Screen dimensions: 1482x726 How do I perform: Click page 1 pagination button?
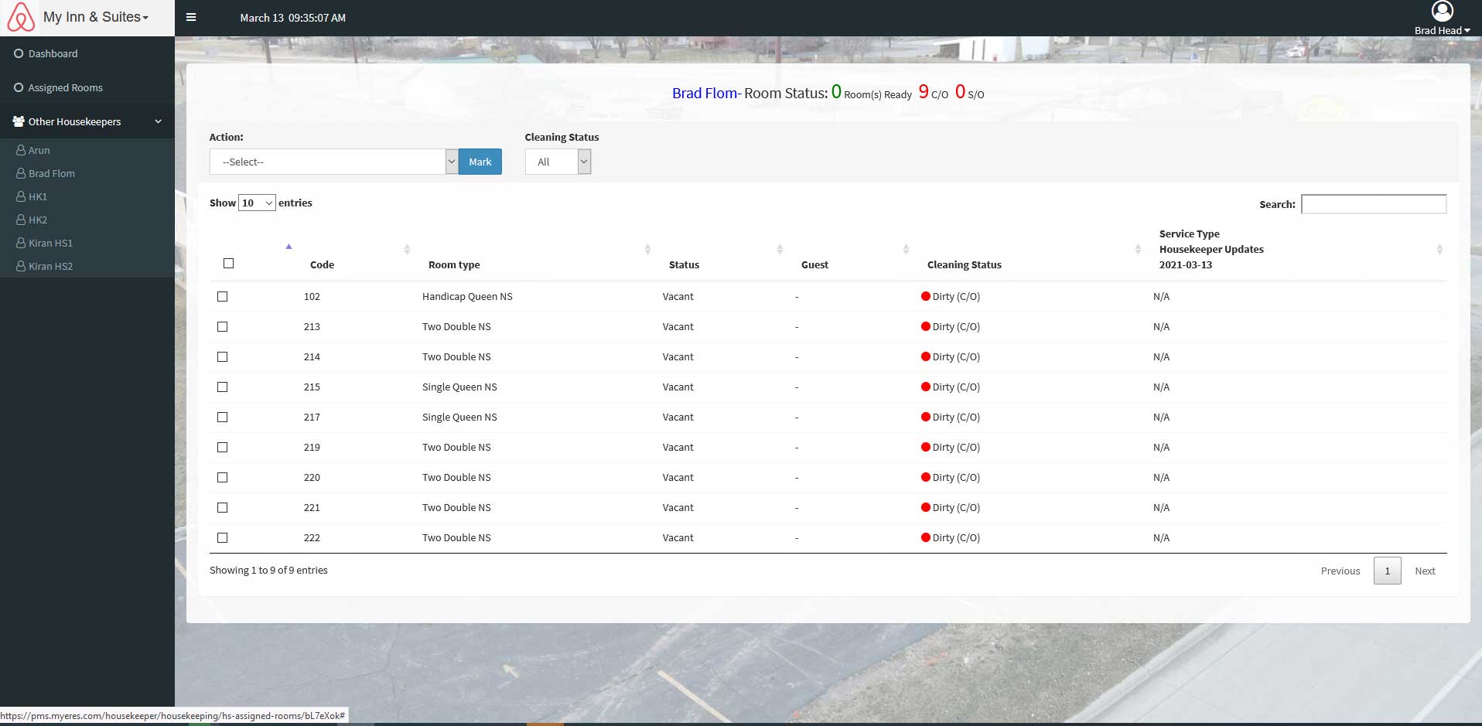(1387, 571)
